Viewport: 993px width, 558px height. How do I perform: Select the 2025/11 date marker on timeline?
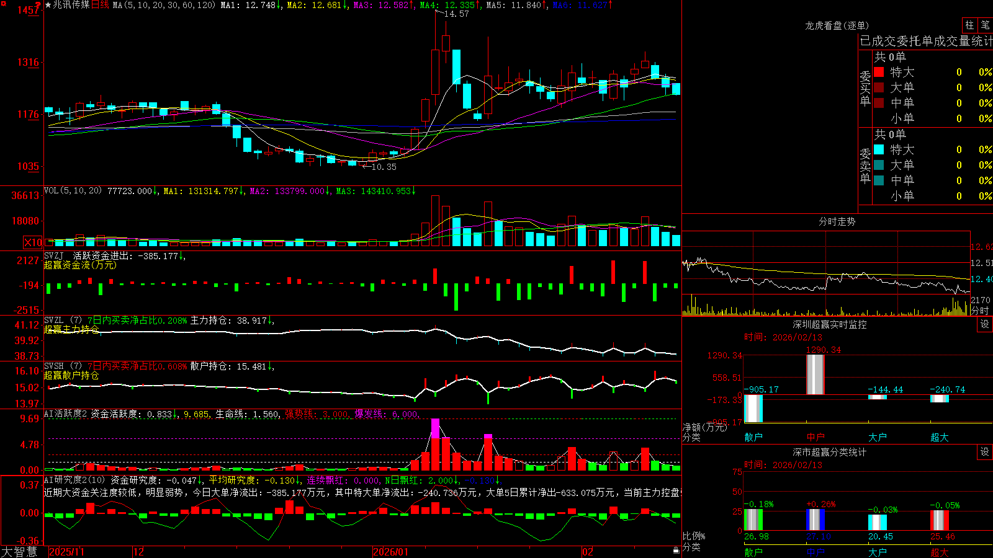pos(67,552)
